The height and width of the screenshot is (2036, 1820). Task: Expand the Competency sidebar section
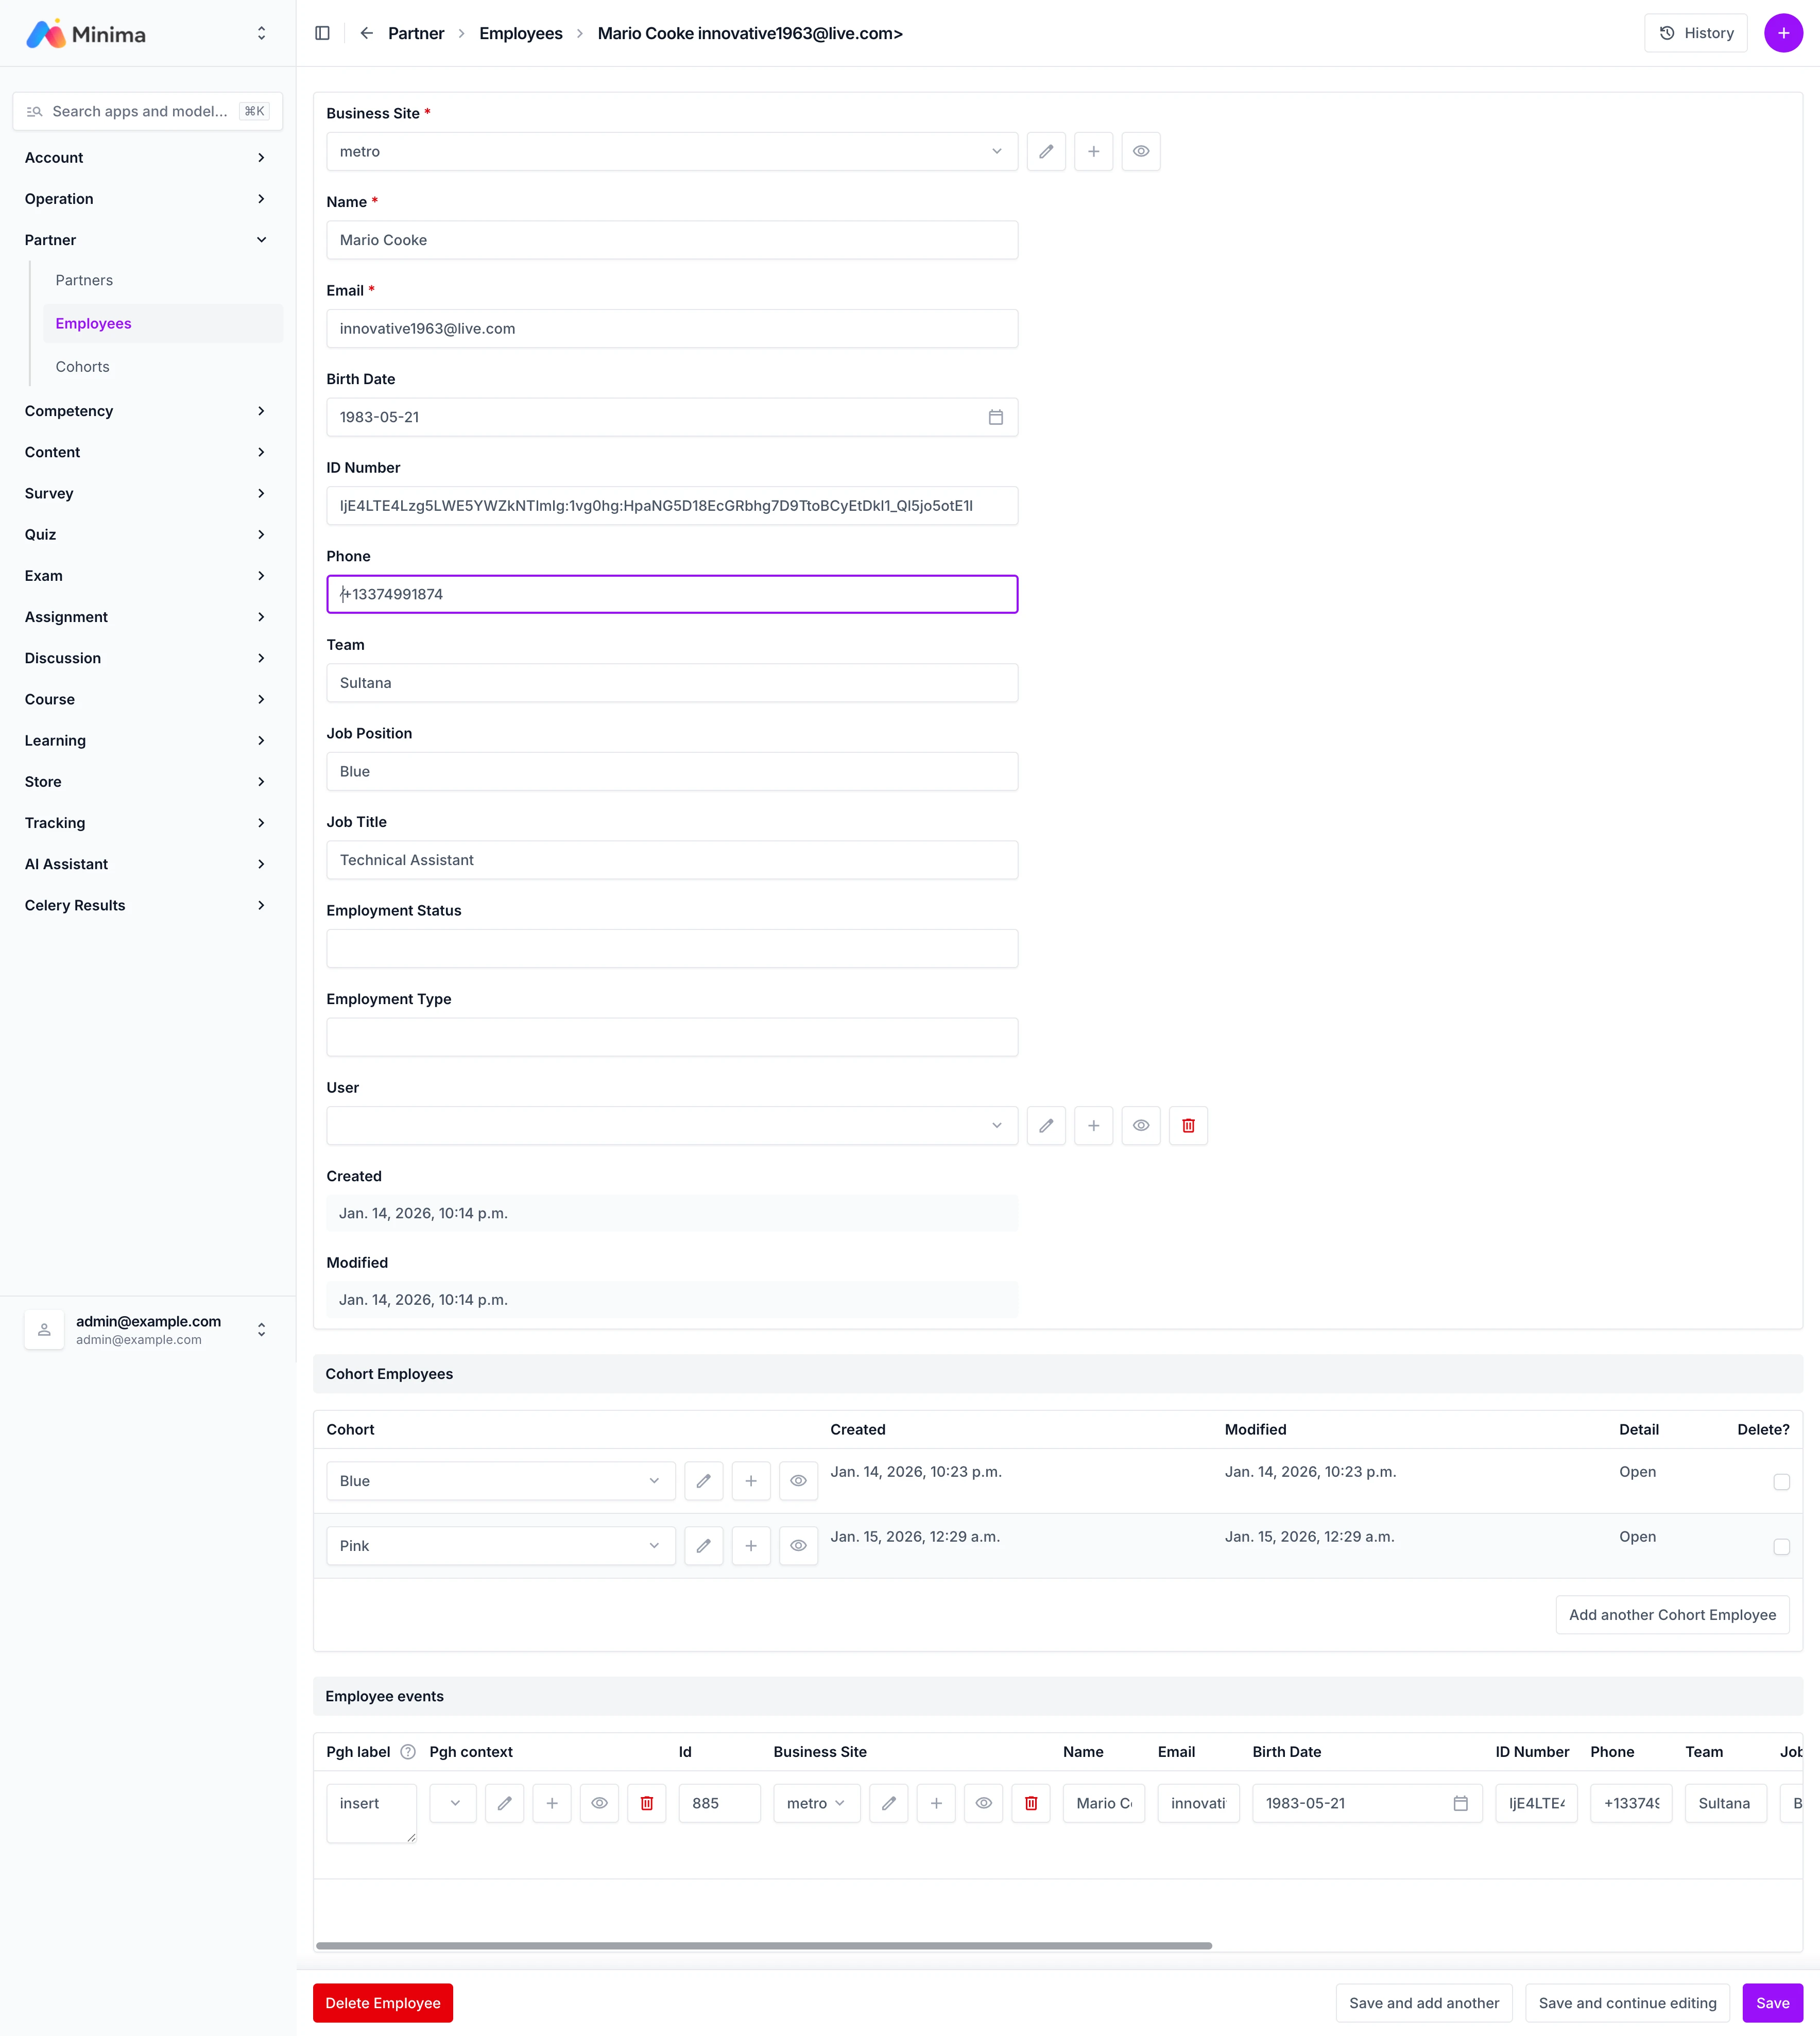tap(145, 411)
